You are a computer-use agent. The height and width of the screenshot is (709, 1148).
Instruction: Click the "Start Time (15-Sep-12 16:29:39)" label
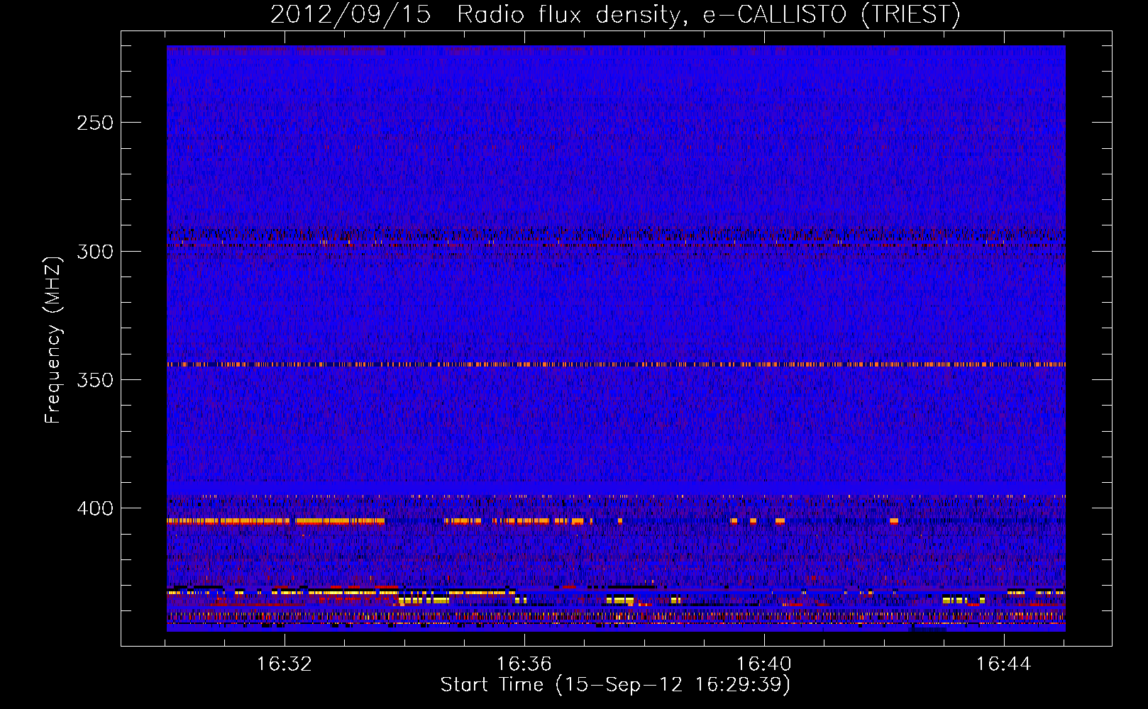(615, 685)
